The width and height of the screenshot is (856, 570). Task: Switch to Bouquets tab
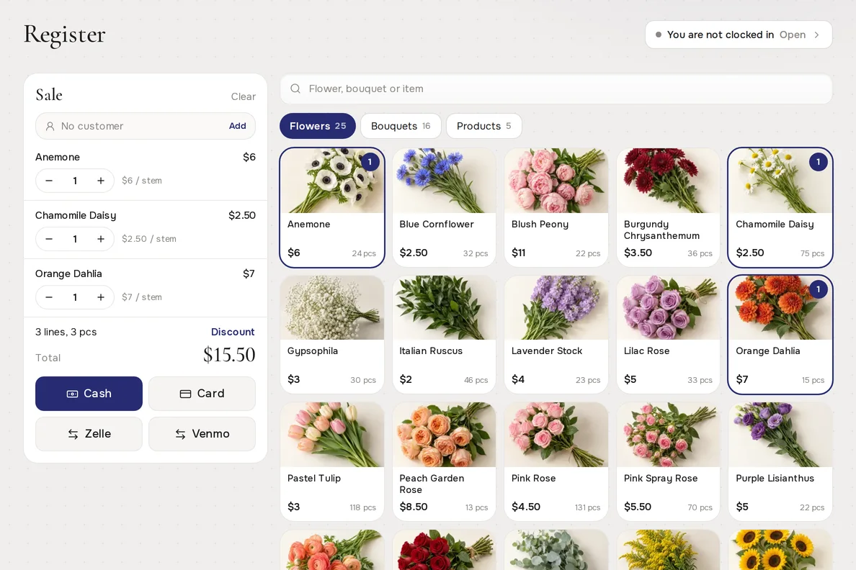pos(401,126)
